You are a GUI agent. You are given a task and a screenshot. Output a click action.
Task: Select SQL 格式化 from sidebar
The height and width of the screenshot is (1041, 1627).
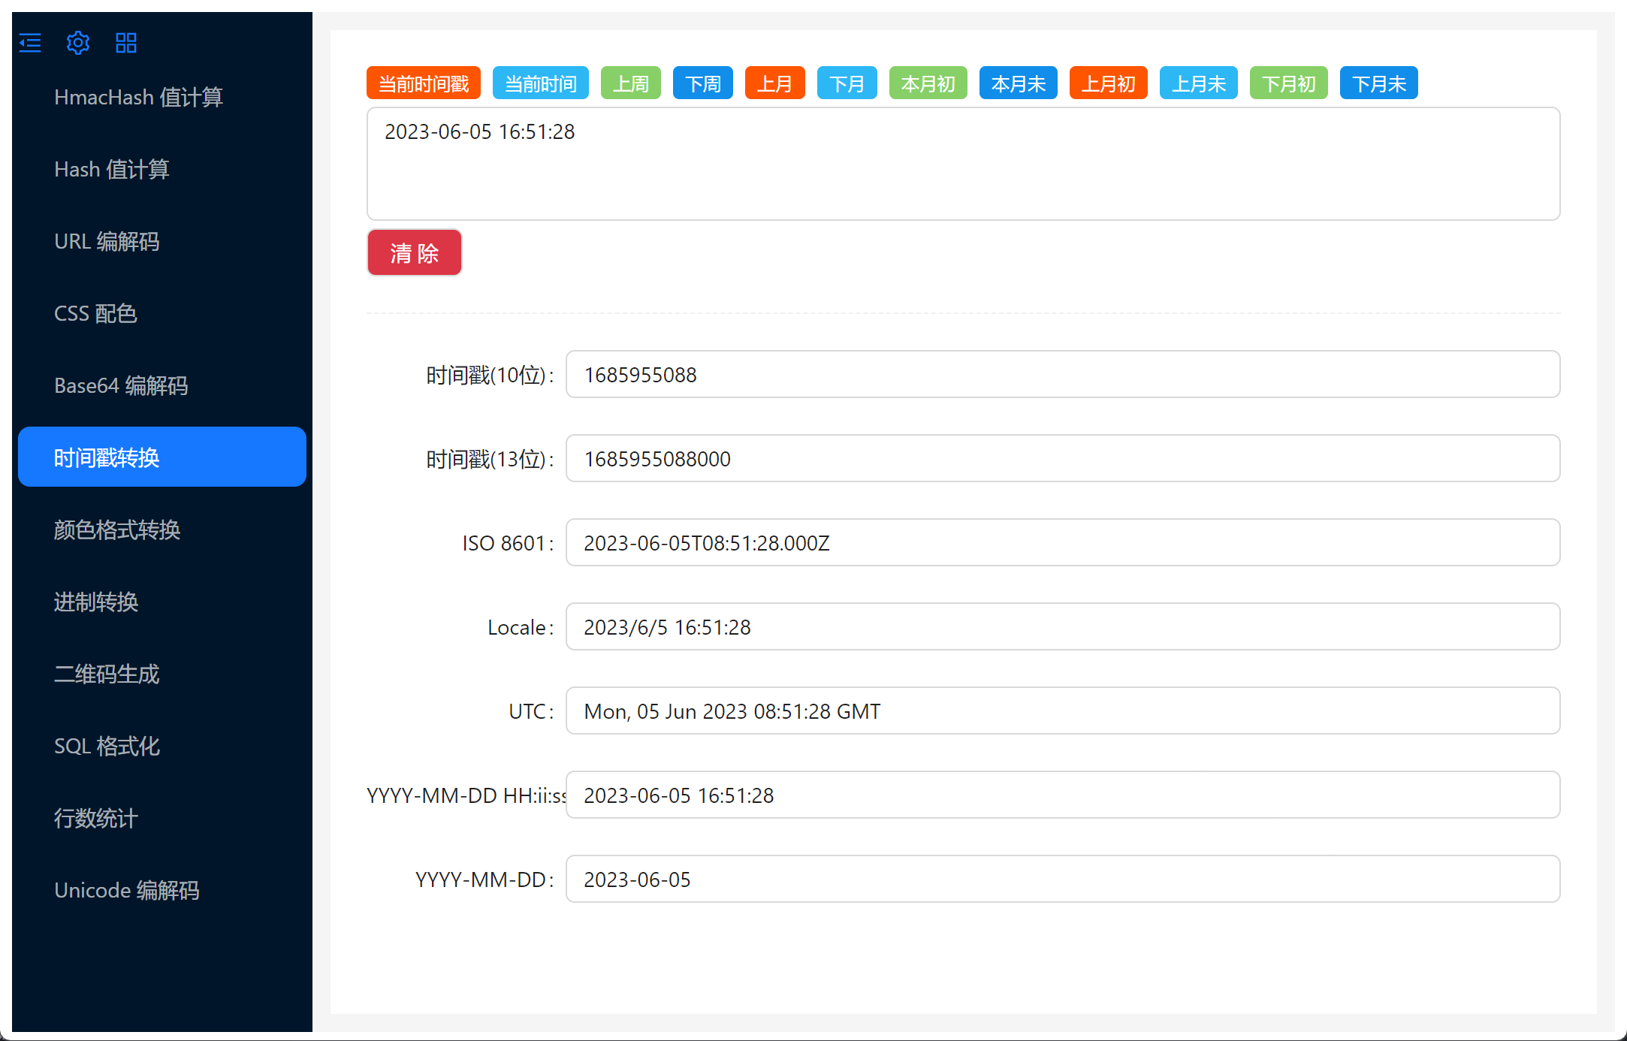107,746
